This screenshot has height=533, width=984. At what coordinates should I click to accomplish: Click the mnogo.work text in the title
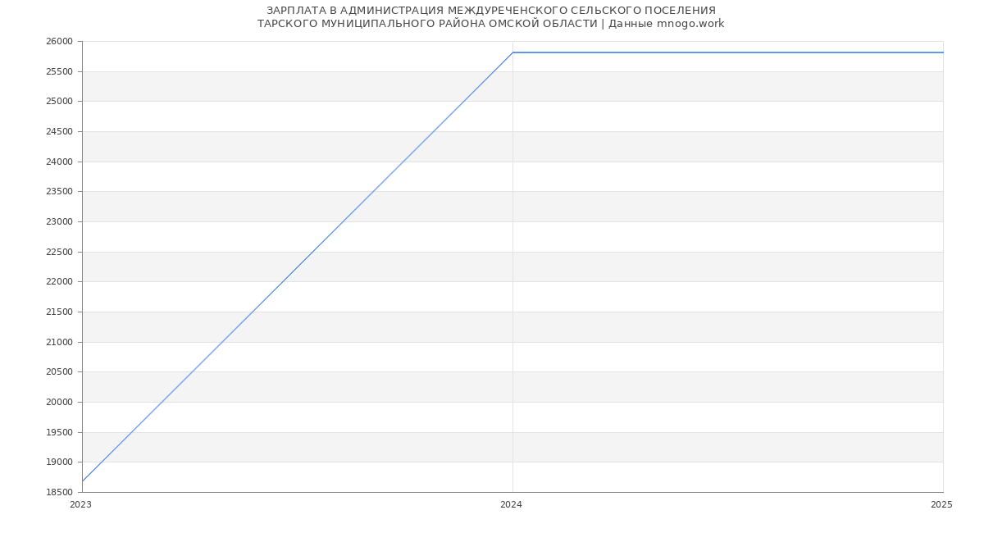pos(690,24)
